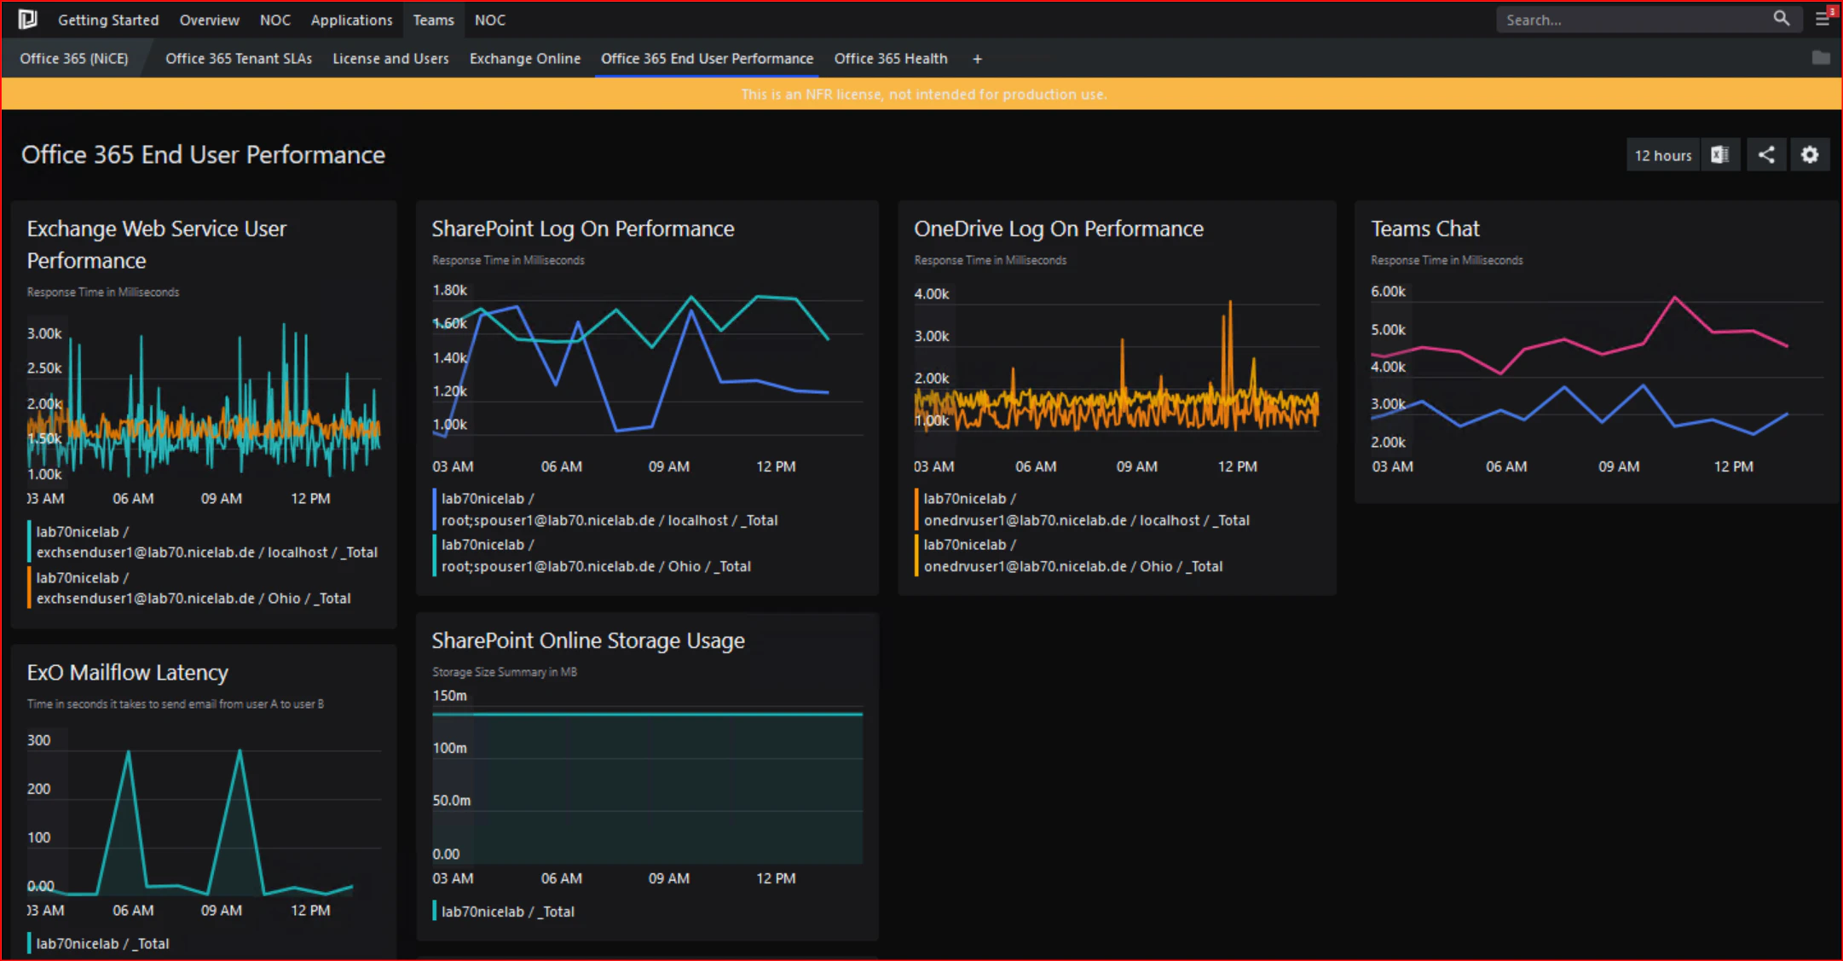
Task: Click the plus icon to add a dashboard tab
Action: [x=977, y=58]
